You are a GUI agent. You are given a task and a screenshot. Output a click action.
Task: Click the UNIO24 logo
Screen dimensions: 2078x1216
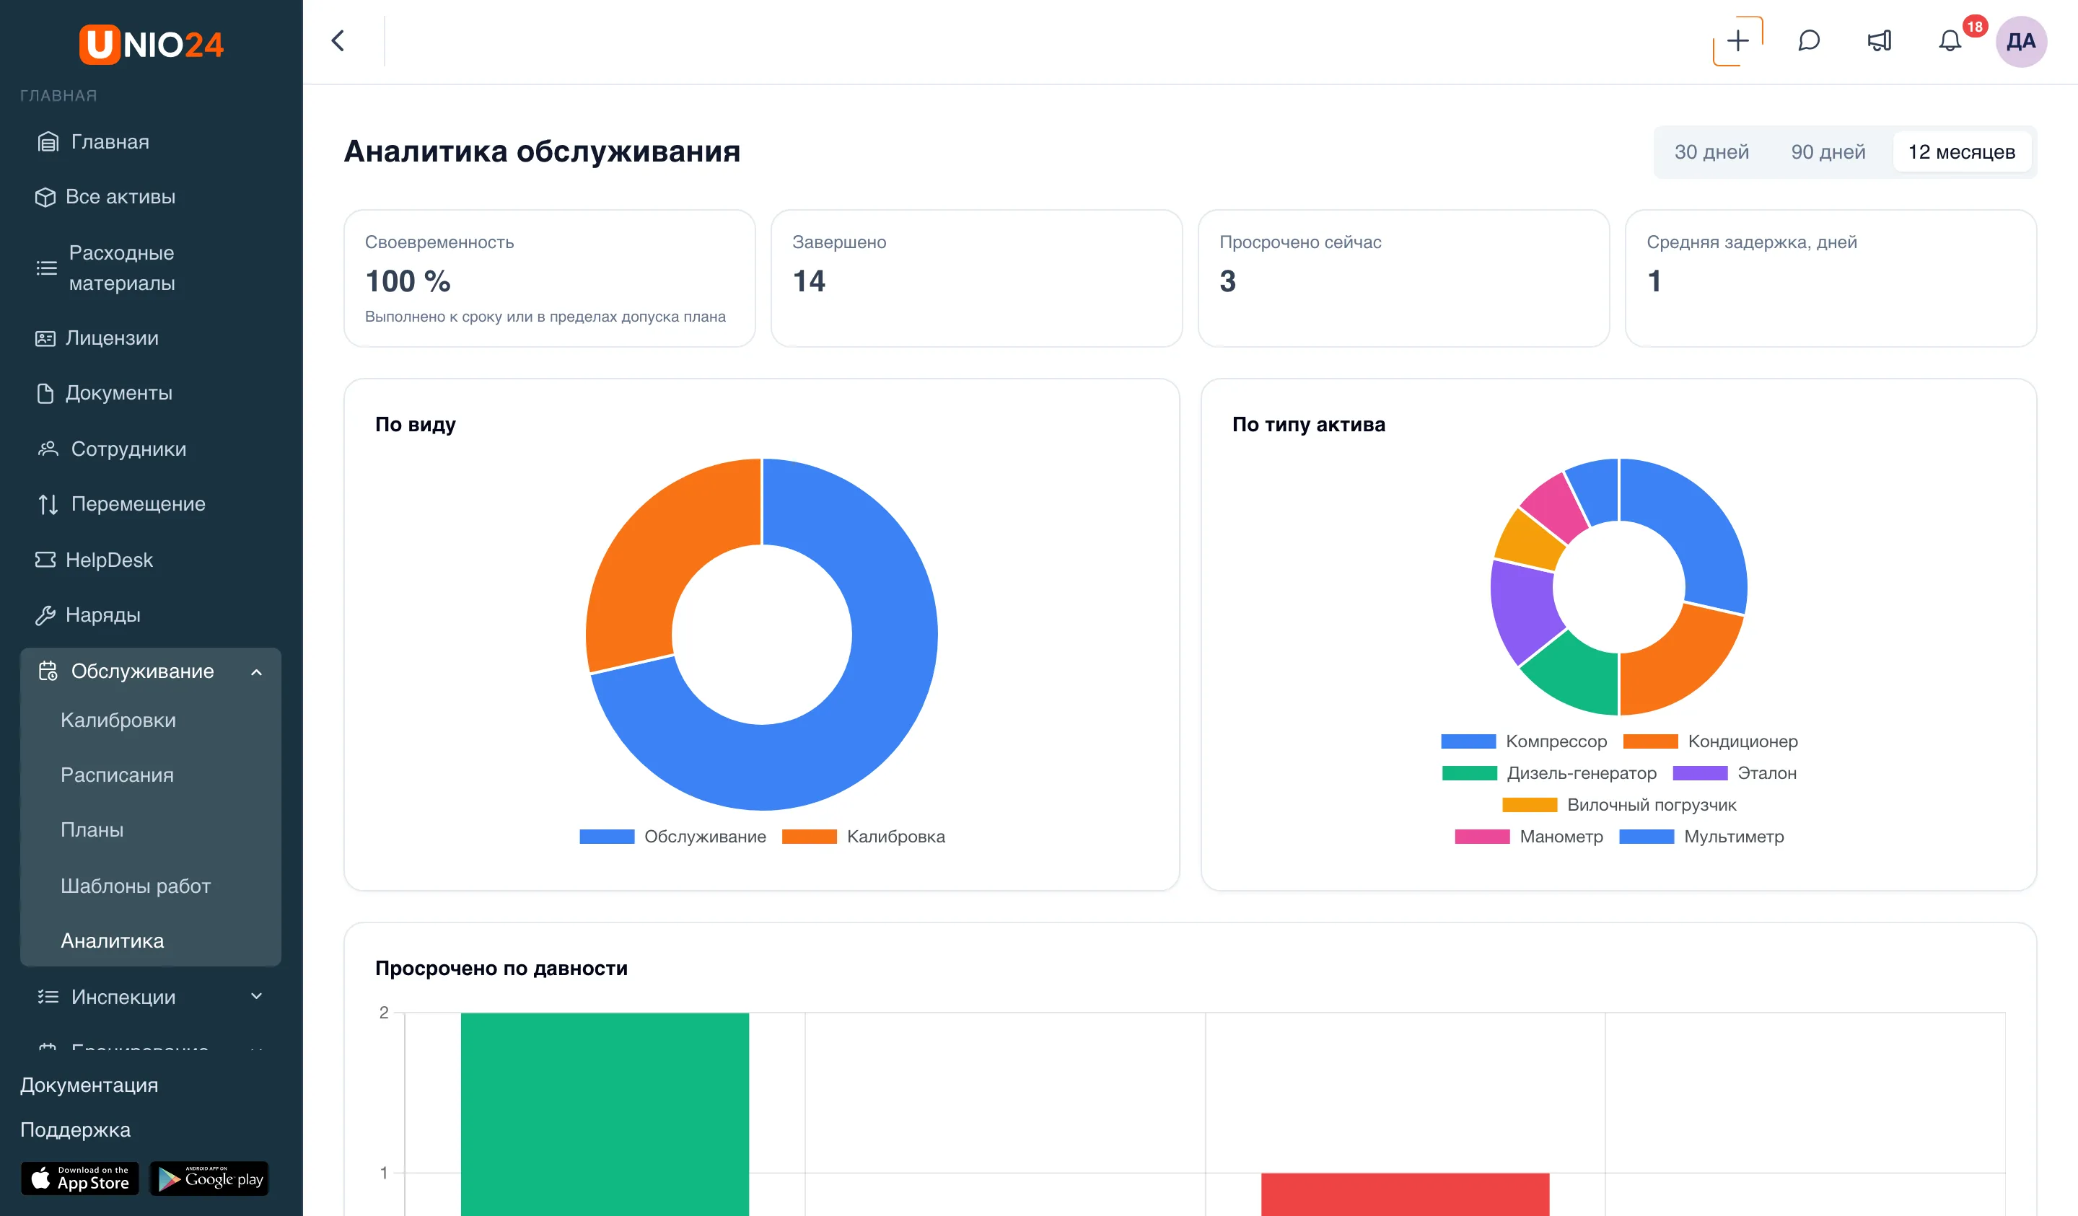[151, 44]
